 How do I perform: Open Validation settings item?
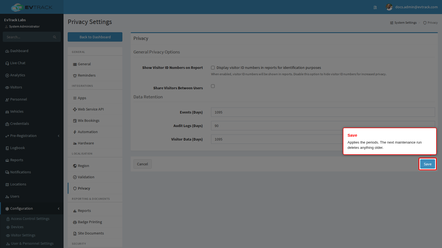pos(95,177)
